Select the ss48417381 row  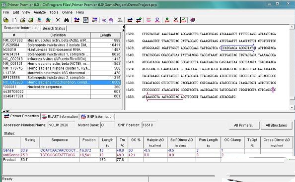[62, 96]
